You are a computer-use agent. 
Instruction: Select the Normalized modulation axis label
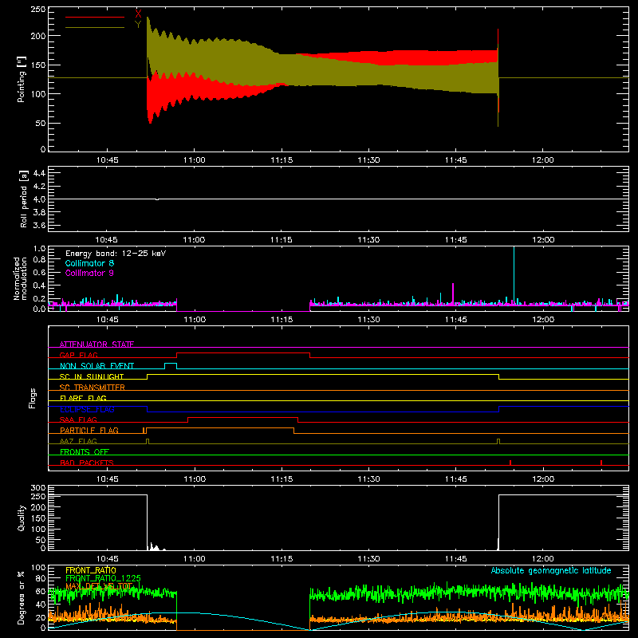coord(20,278)
